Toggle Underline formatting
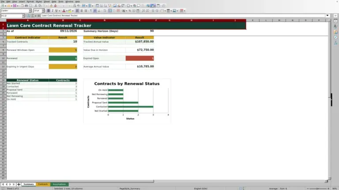This screenshot has width=339, height=190. click(56, 11)
